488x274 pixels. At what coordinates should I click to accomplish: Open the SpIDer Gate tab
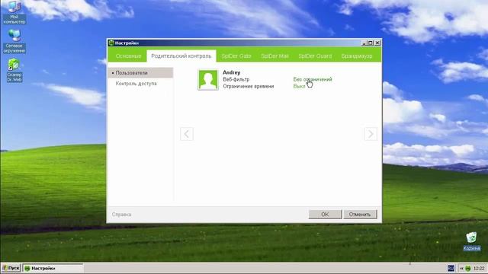[236, 56]
